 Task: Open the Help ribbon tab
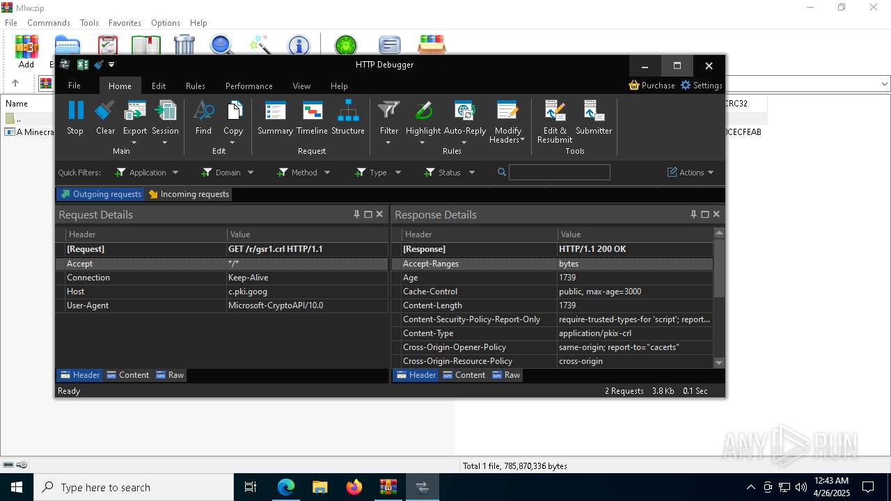pos(339,86)
